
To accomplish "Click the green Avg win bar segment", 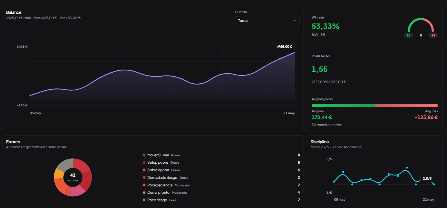I will click(343, 106).
